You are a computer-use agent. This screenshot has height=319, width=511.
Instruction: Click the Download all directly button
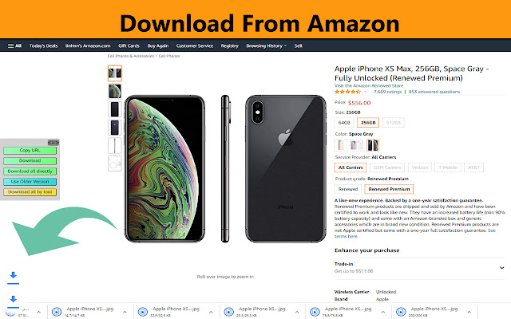click(30, 171)
